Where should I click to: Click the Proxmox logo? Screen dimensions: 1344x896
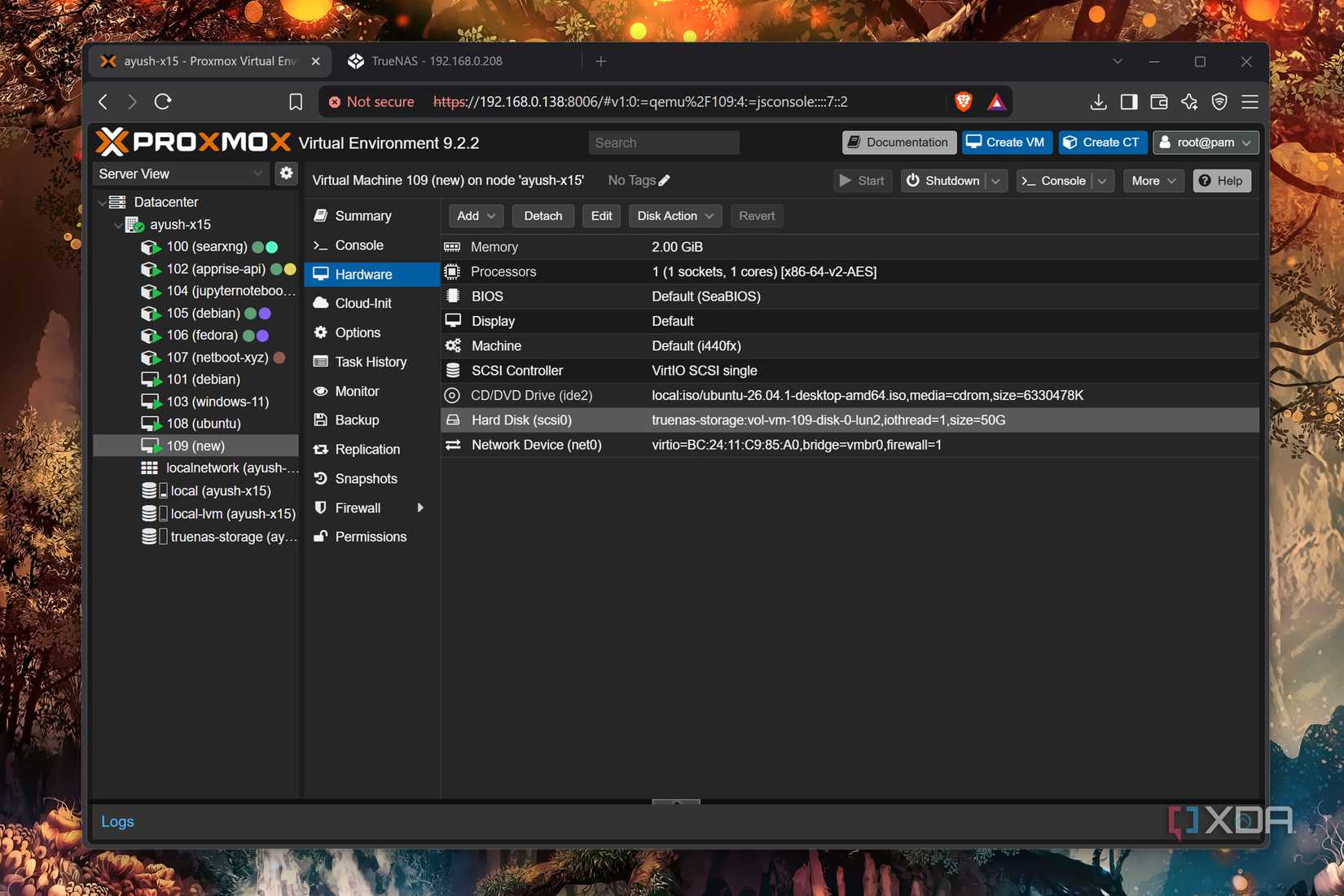pos(193,142)
